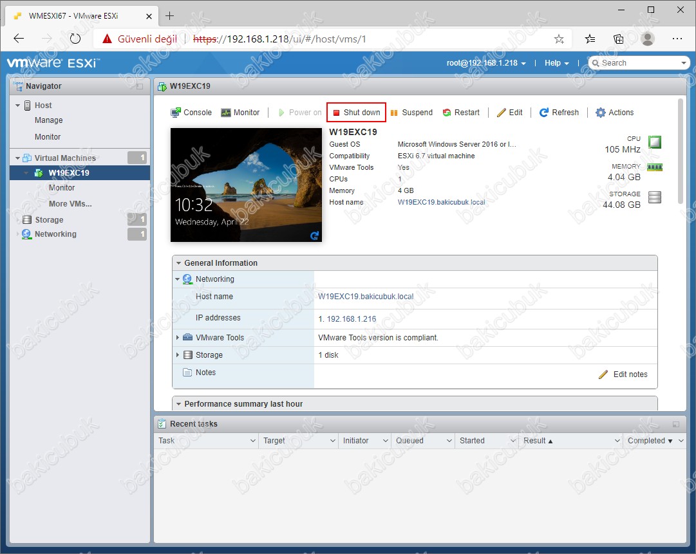Viewport: 696px width, 554px height.
Task: Sort tasks by Started column
Action: tap(472, 441)
